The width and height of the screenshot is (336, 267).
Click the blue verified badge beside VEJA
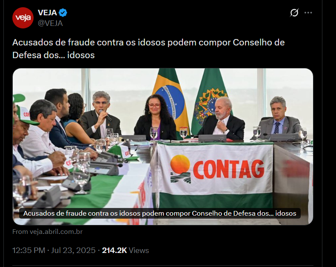click(x=63, y=13)
